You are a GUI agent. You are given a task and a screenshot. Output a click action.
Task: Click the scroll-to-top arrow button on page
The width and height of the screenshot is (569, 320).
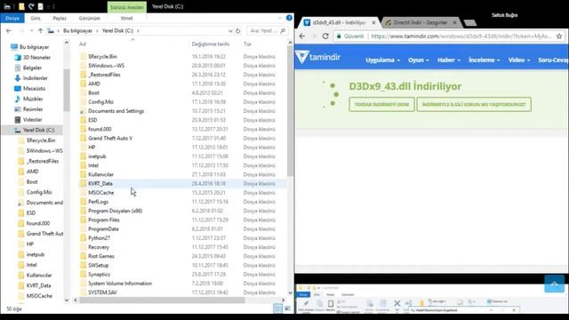[x=554, y=284]
